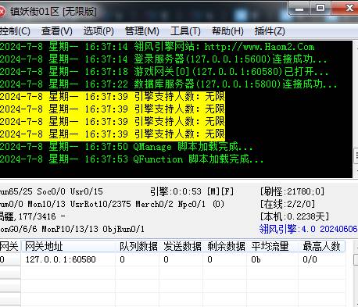Screen dimensions: 358x307
Task: Open the 控制(C) menu
Action: pyautogui.click(x=15, y=31)
